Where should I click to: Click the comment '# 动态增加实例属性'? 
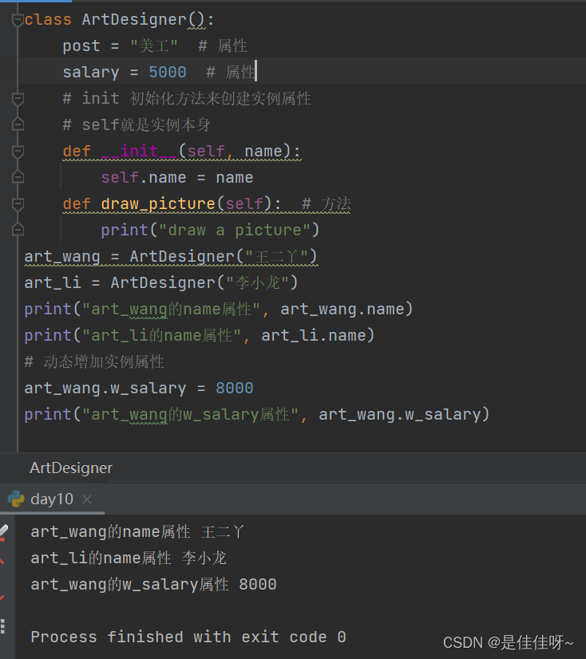point(94,362)
